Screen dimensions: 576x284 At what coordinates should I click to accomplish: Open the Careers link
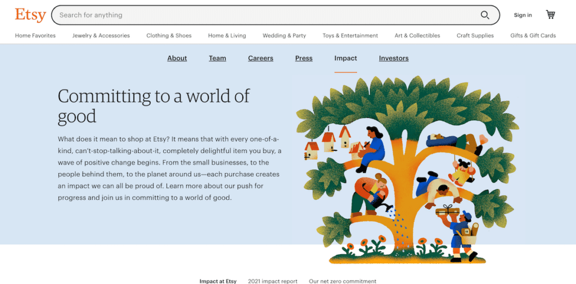pyautogui.click(x=260, y=58)
